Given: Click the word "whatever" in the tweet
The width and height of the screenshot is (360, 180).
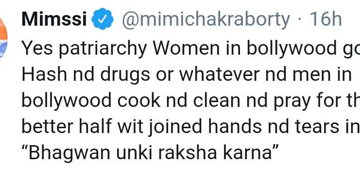Looking at the screenshot, I should [x=219, y=75].
